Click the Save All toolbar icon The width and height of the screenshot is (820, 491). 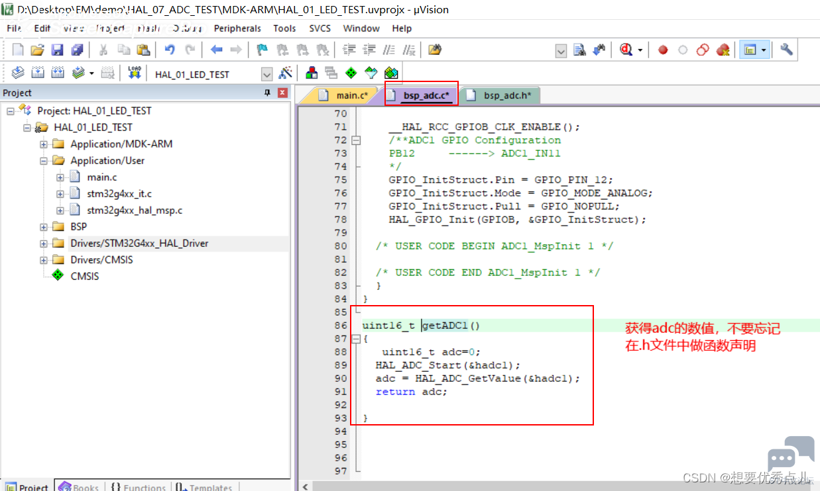click(78, 50)
